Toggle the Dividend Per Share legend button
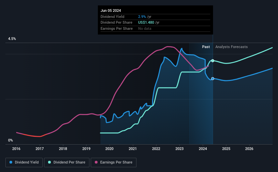Image resolution: width=278 pixels, height=172 pixels. (67, 163)
